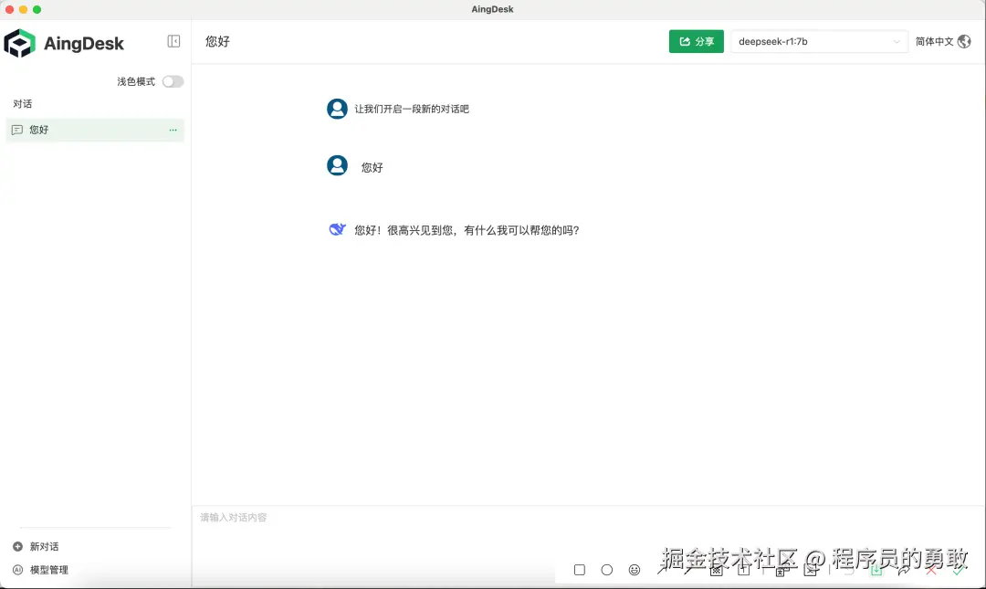
Task: Select the rectangle shape tool in bottom toolbar
Action: point(580,570)
